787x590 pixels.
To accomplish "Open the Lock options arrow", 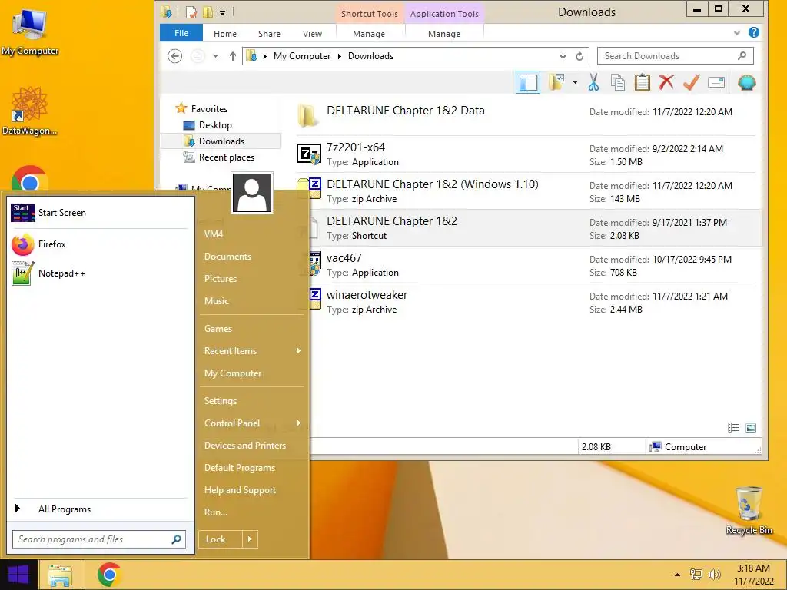I will pyautogui.click(x=250, y=539).
